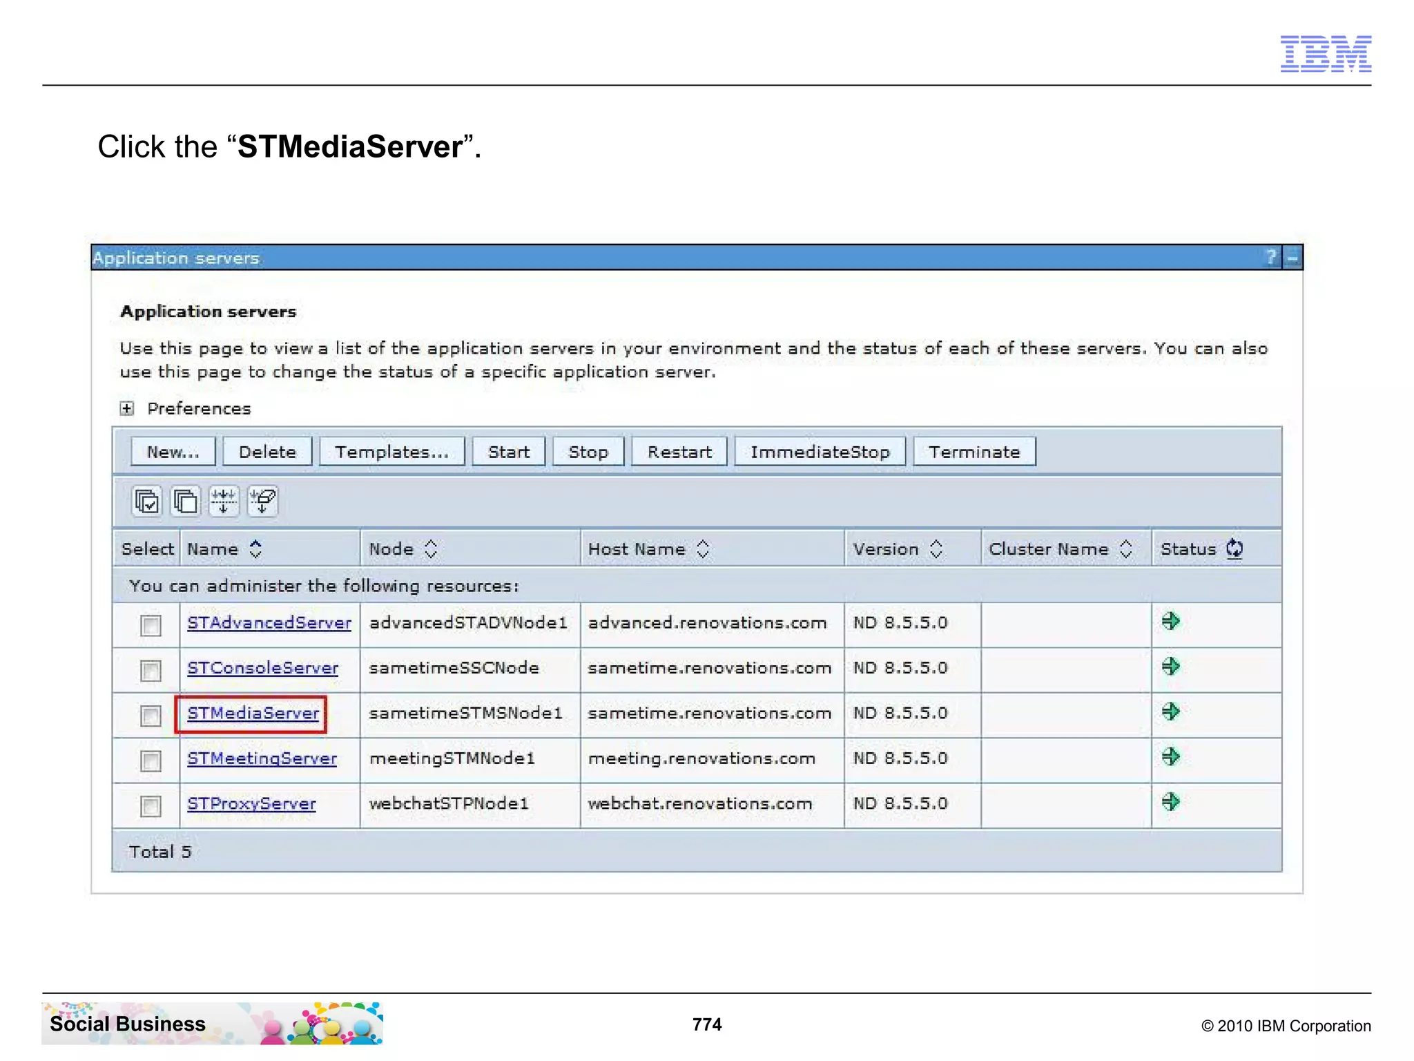The width and height of the screenshot is (1414, 1061).
Task: Refresh the Status column icon
Action: click(x=1234, y=549)
